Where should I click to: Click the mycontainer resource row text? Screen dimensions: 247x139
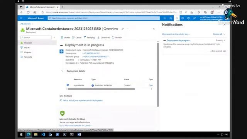[79, 85]
